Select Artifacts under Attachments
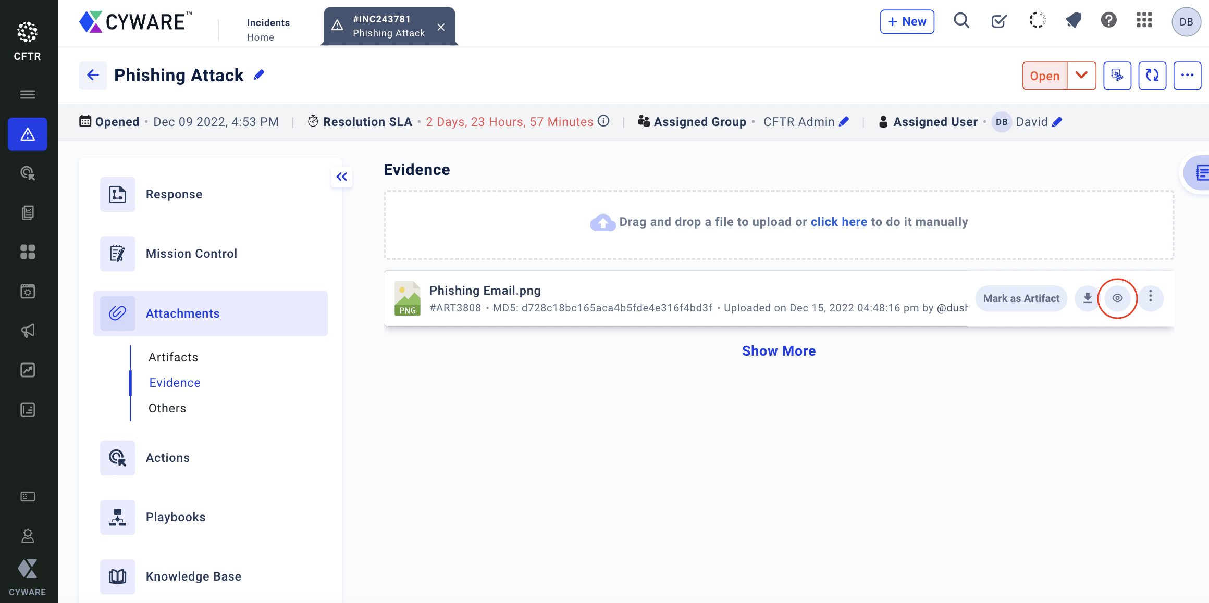This screenshot has width=1209, height=603. 173,357
